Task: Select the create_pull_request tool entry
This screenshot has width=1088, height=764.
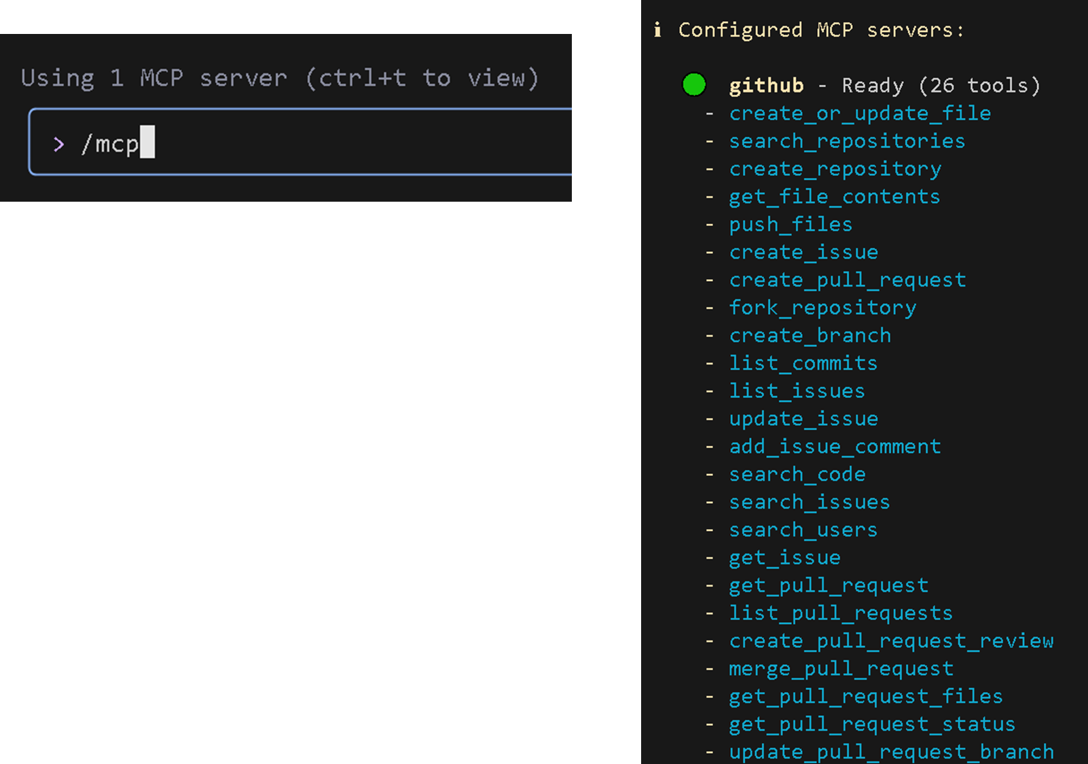Action: pos(848,280)
